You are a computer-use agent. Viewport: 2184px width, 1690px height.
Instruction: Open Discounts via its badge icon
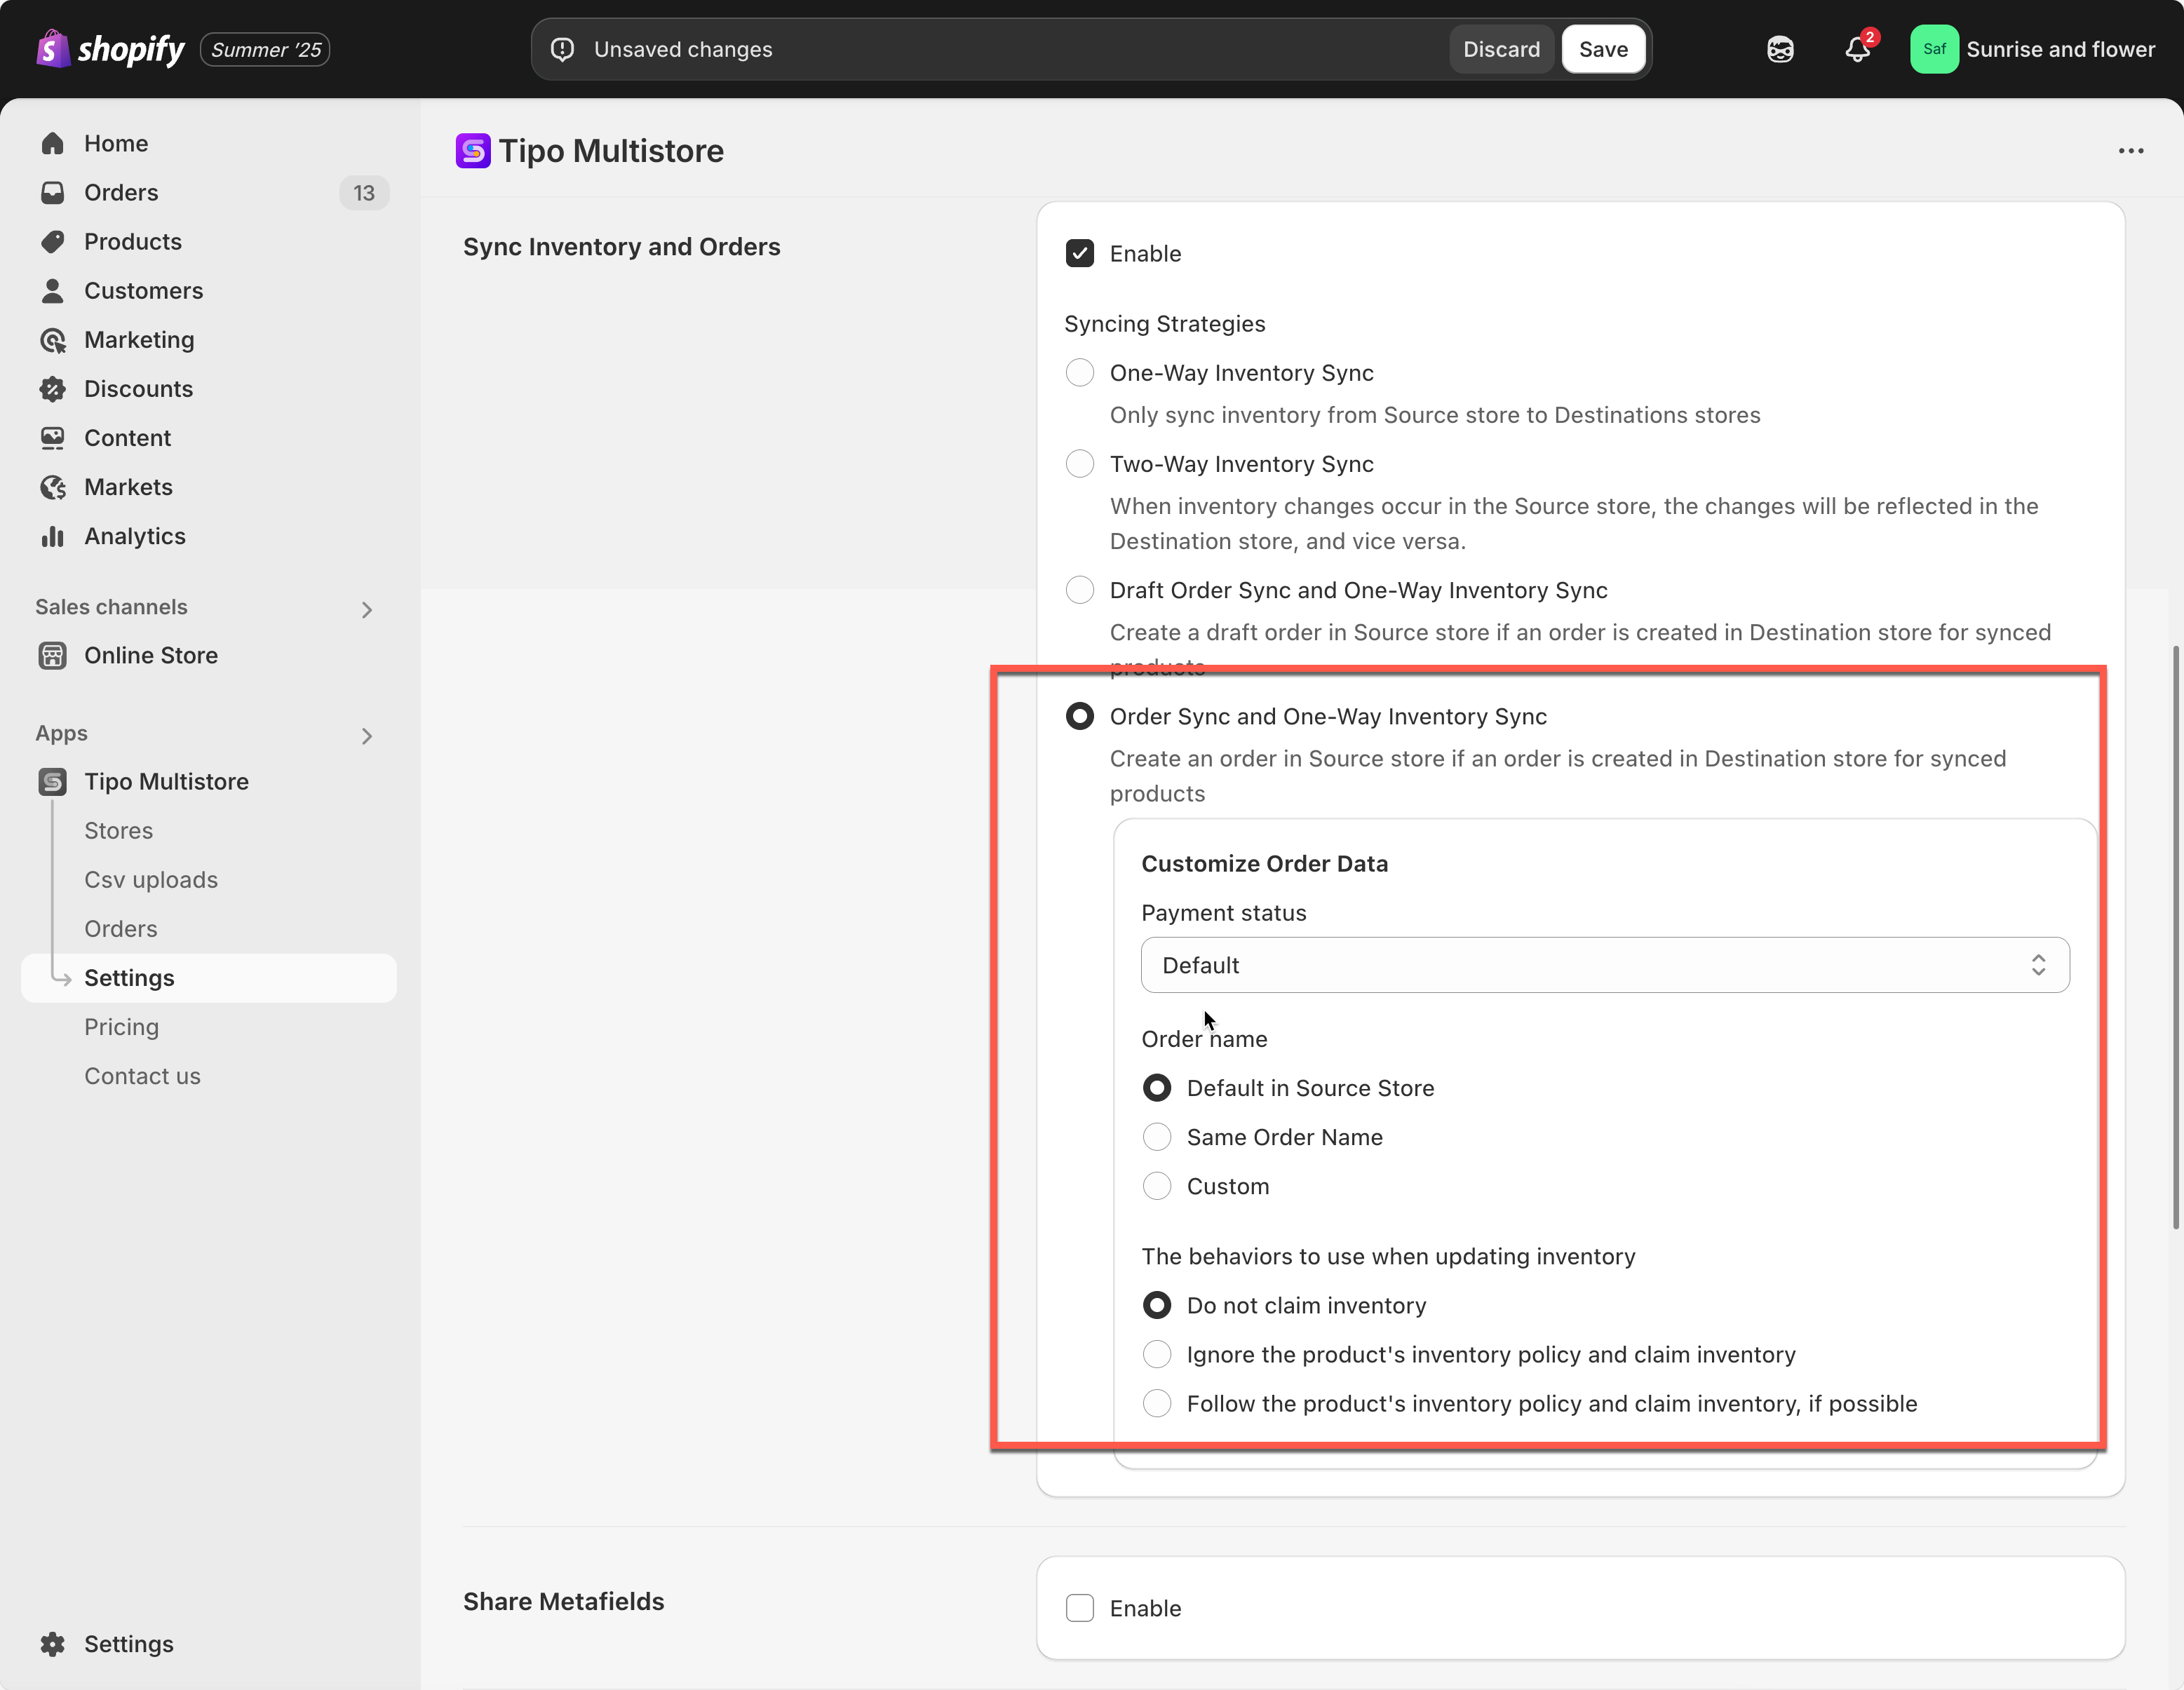click(x=53, y=389)
